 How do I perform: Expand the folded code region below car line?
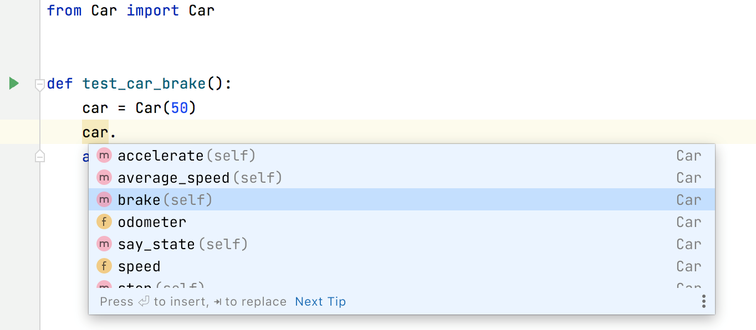click(x=39, y=156)
